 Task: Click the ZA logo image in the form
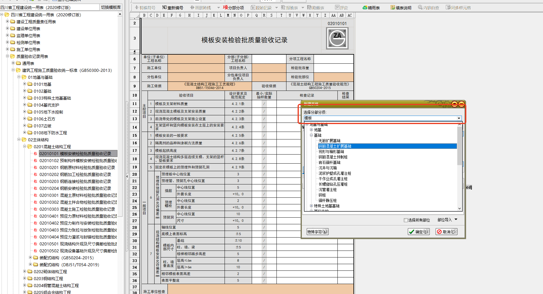pos(337,38)
